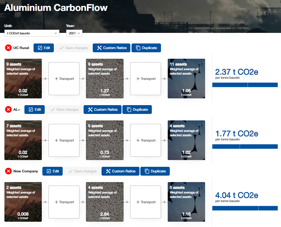This screenshot has height=227, width=281.
Task: Add Transport before UC Rusal smelter assets
Action: click(x=145, y=79)
